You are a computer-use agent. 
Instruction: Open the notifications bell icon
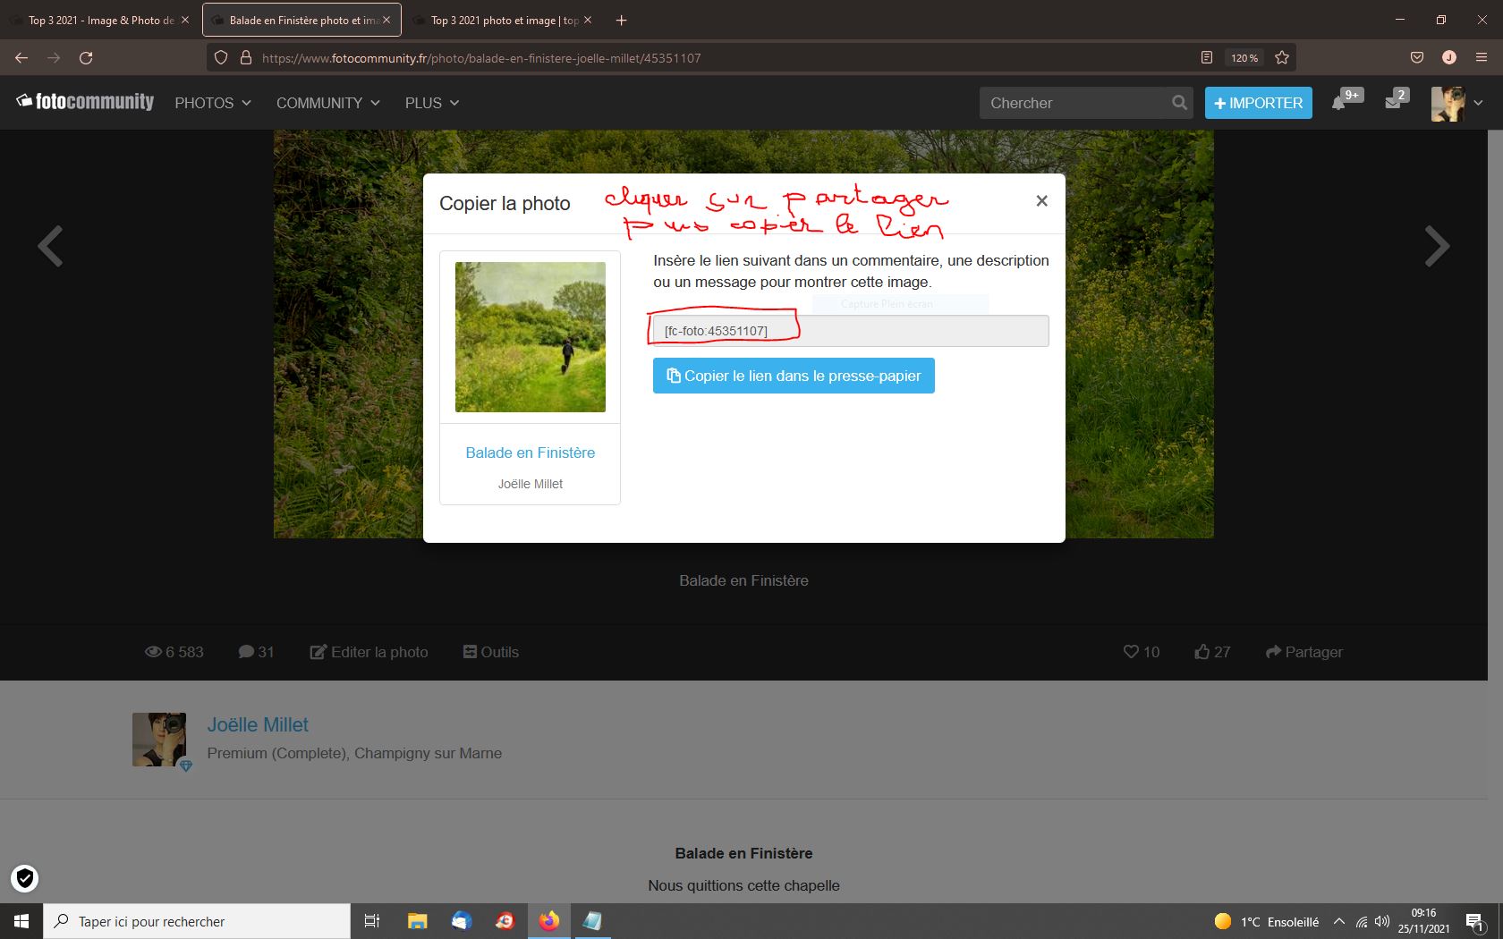point(1338,103)
